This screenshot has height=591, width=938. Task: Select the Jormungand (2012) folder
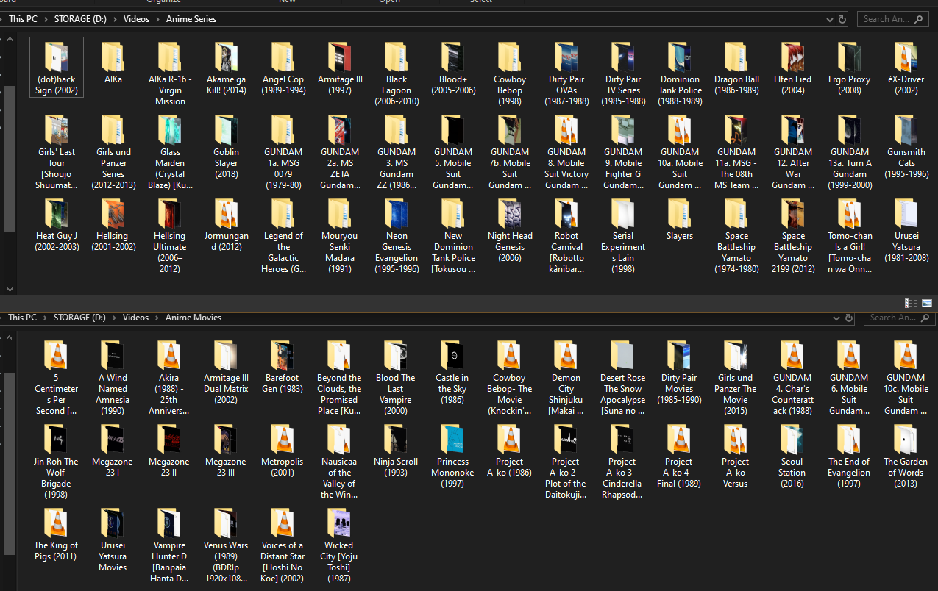tap(227, 224)
